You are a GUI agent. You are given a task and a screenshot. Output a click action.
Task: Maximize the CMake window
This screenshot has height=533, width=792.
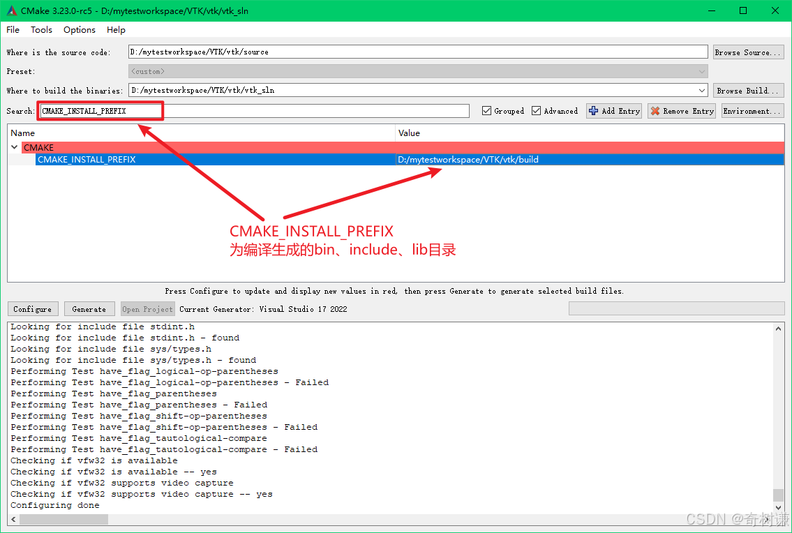(x=743, y=10)
